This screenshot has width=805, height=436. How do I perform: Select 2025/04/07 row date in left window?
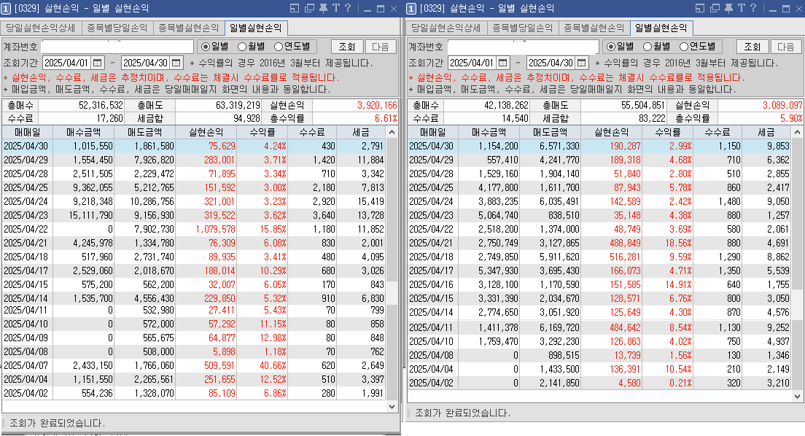[26, 366]
